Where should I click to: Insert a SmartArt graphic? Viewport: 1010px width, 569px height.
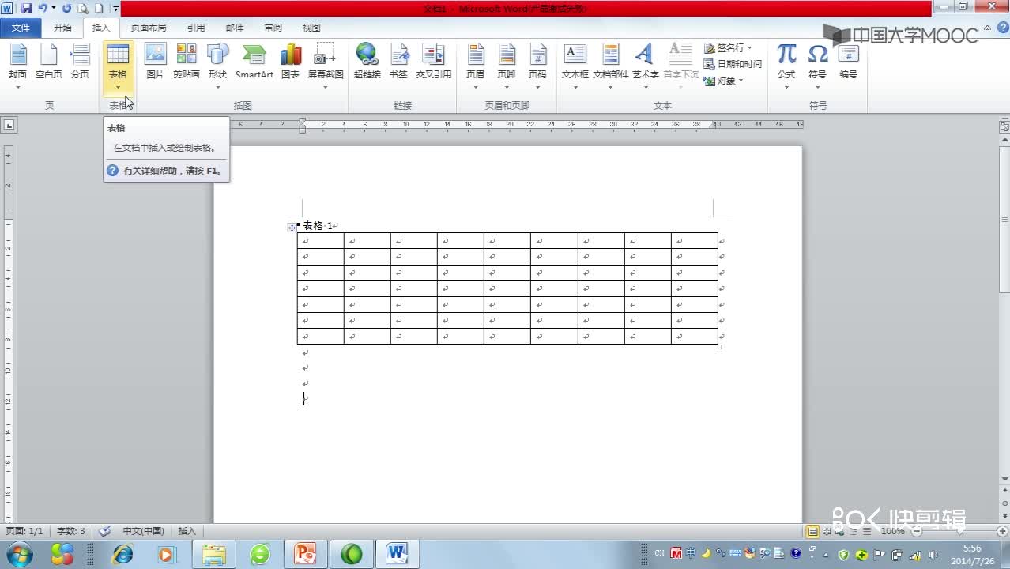click(254, 62)
